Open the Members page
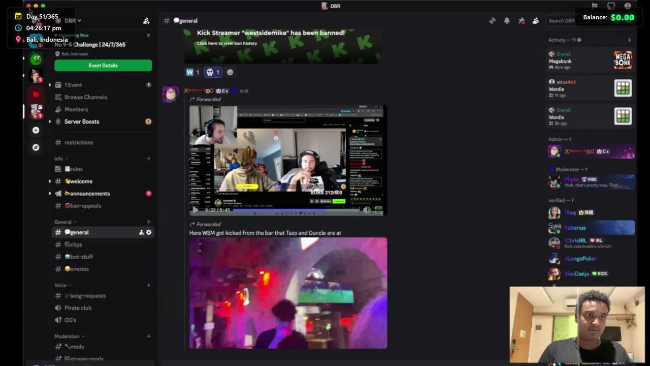This screenshot has width=650, height=366. tap(103, 109)
